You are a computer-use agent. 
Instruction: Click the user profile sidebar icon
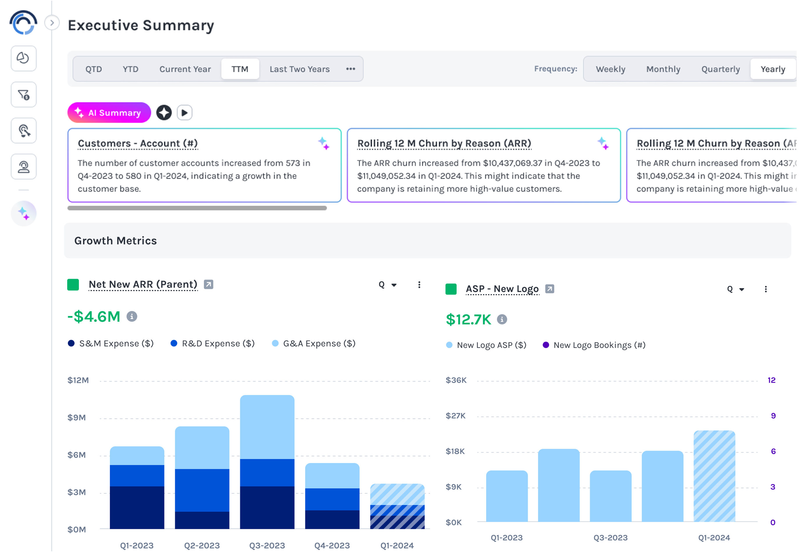point(24,167)
